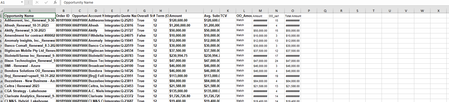Select cell 'Buzzebees - New Business - Azu'
449x102 pixels.
[30, 81]
